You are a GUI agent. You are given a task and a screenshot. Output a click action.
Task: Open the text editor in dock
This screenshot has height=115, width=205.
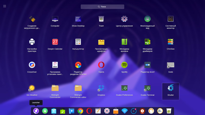(x=98, y=111)
